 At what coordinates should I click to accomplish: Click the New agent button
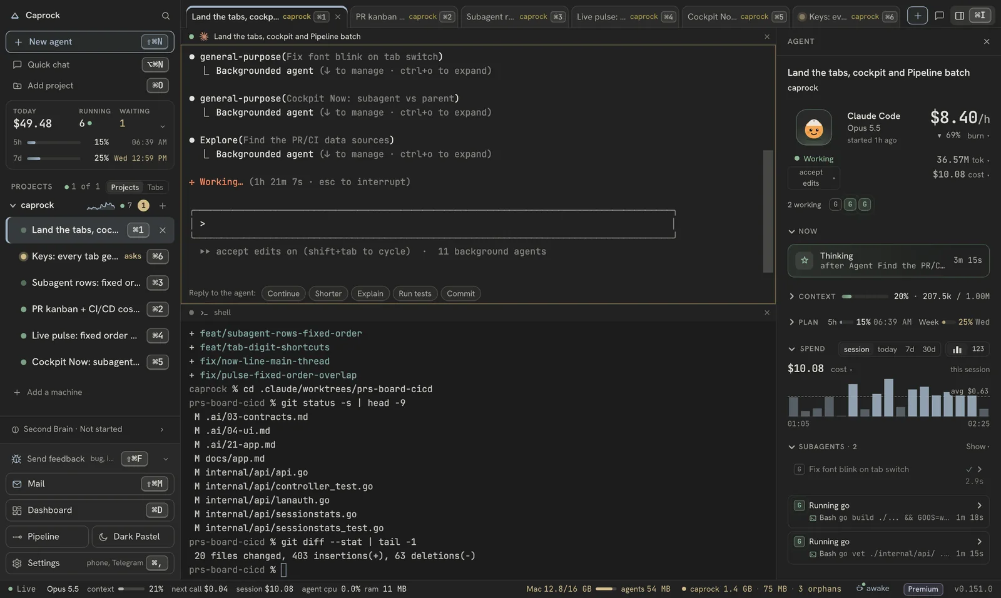(90, 42)
